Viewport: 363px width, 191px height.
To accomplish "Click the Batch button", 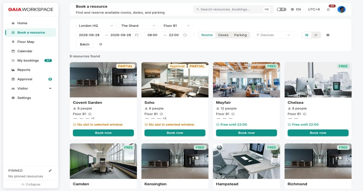I will coord(85,44).
